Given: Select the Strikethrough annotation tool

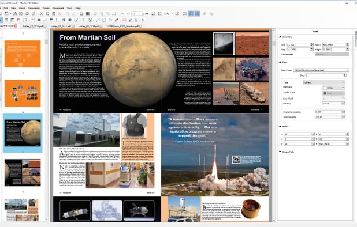Looking at the screenshot, I should tap(143, 20).
